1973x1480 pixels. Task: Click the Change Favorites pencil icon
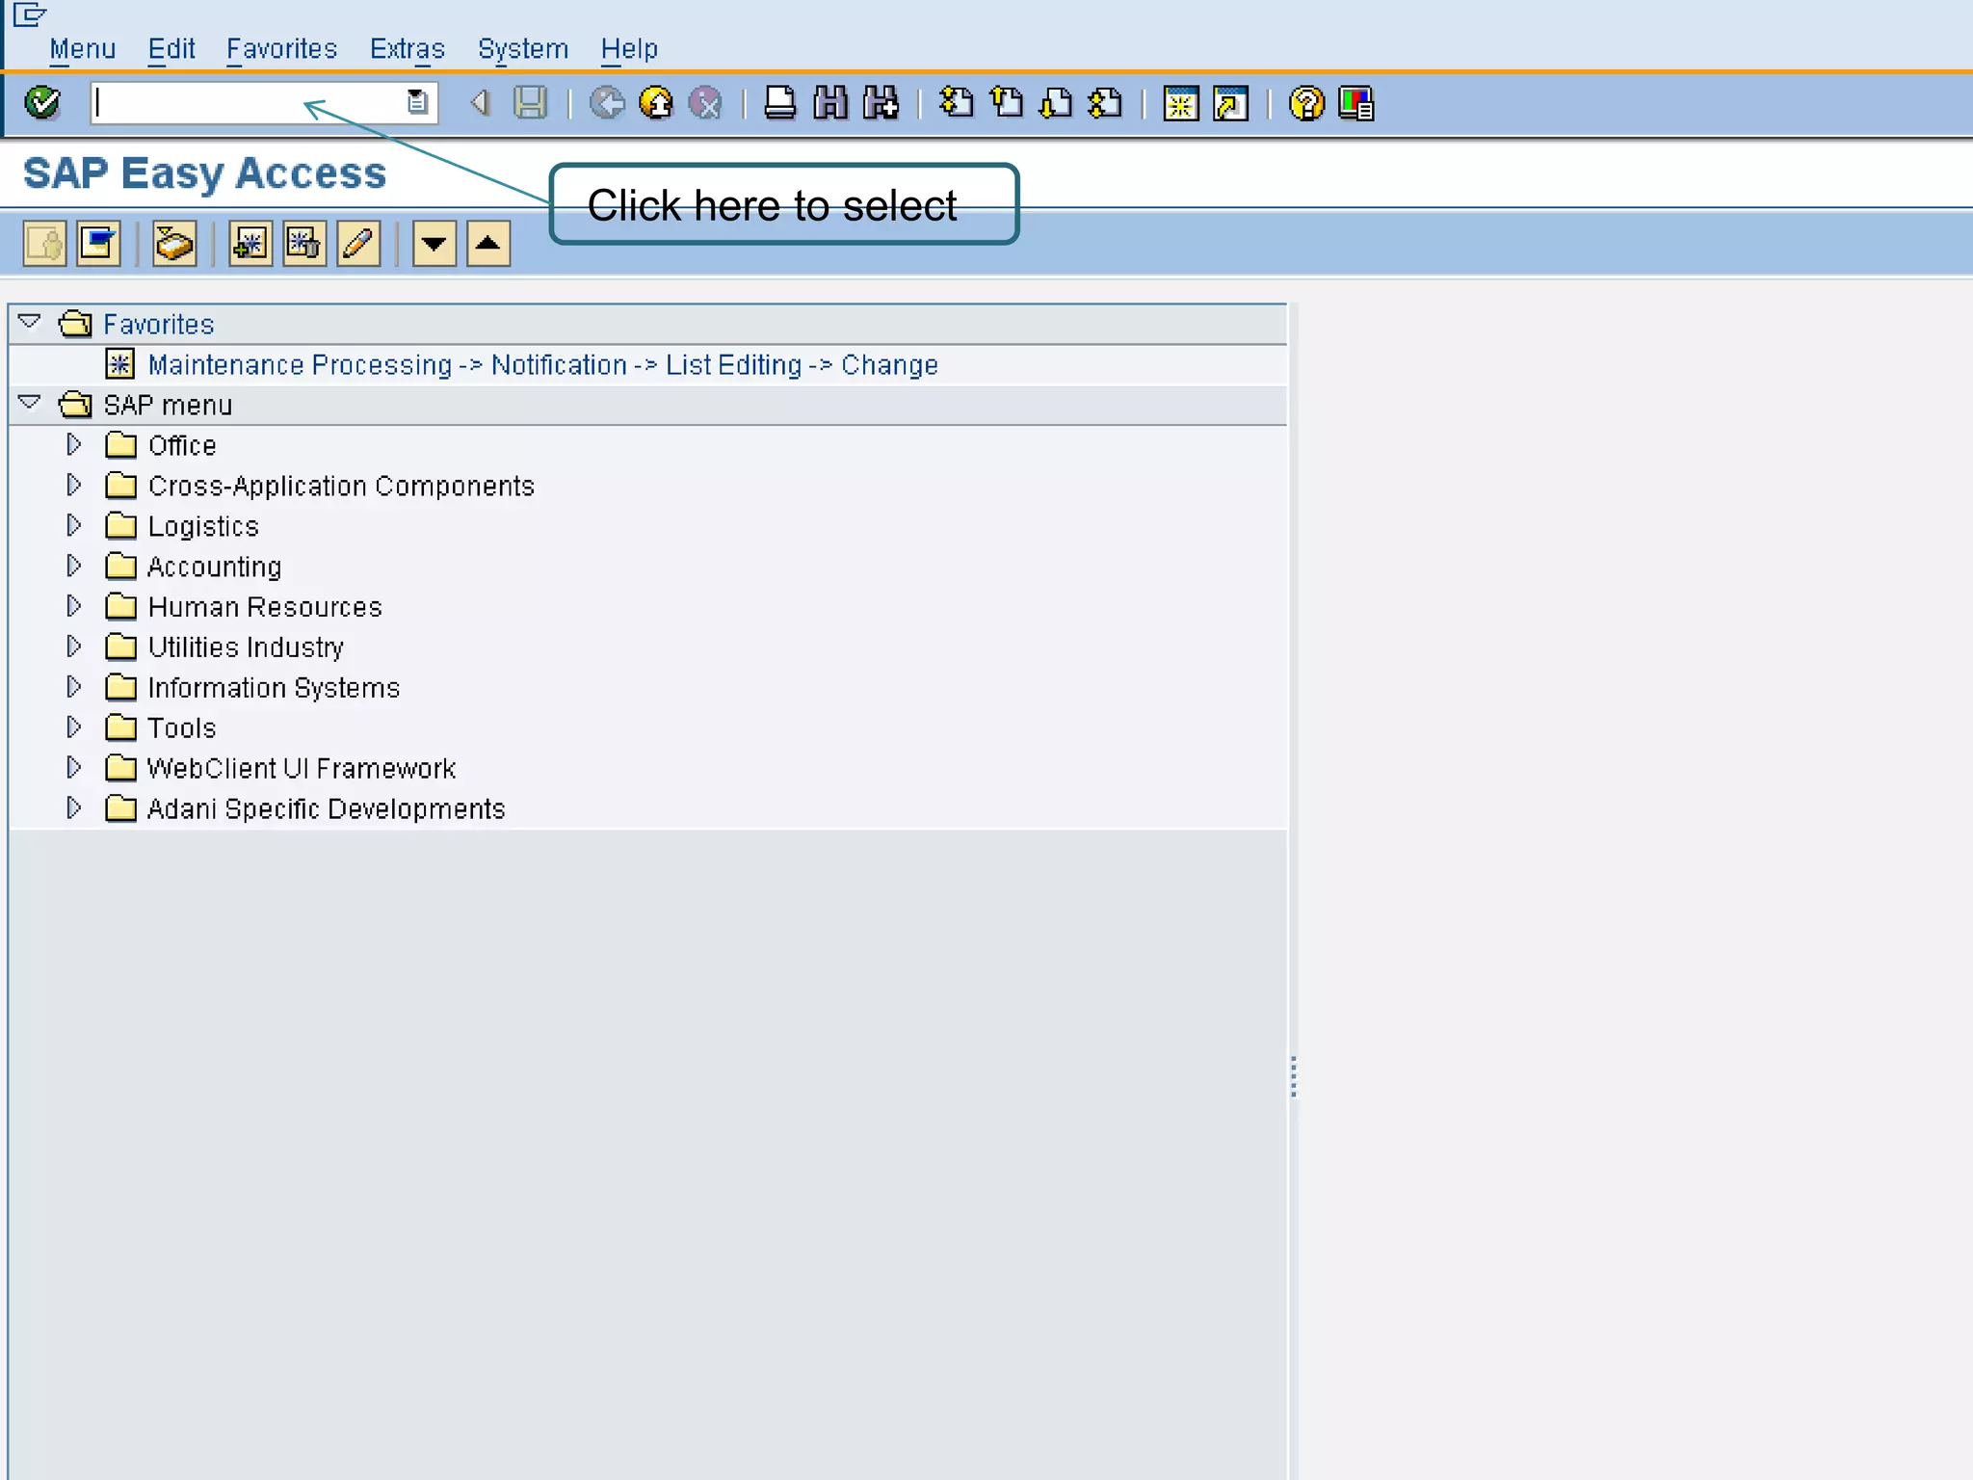click(358, 244)
